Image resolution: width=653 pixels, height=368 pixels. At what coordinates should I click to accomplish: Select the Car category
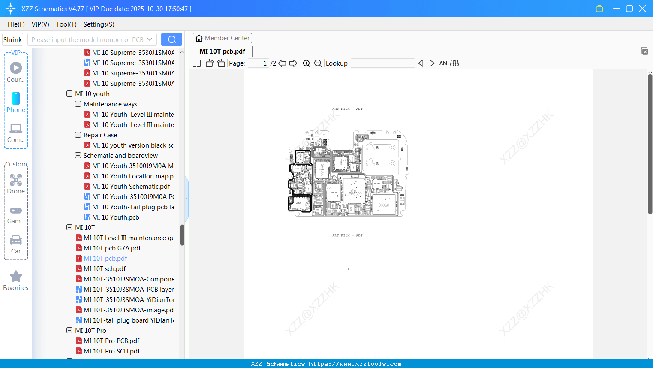pyautogui.click(x=16, y=244)
